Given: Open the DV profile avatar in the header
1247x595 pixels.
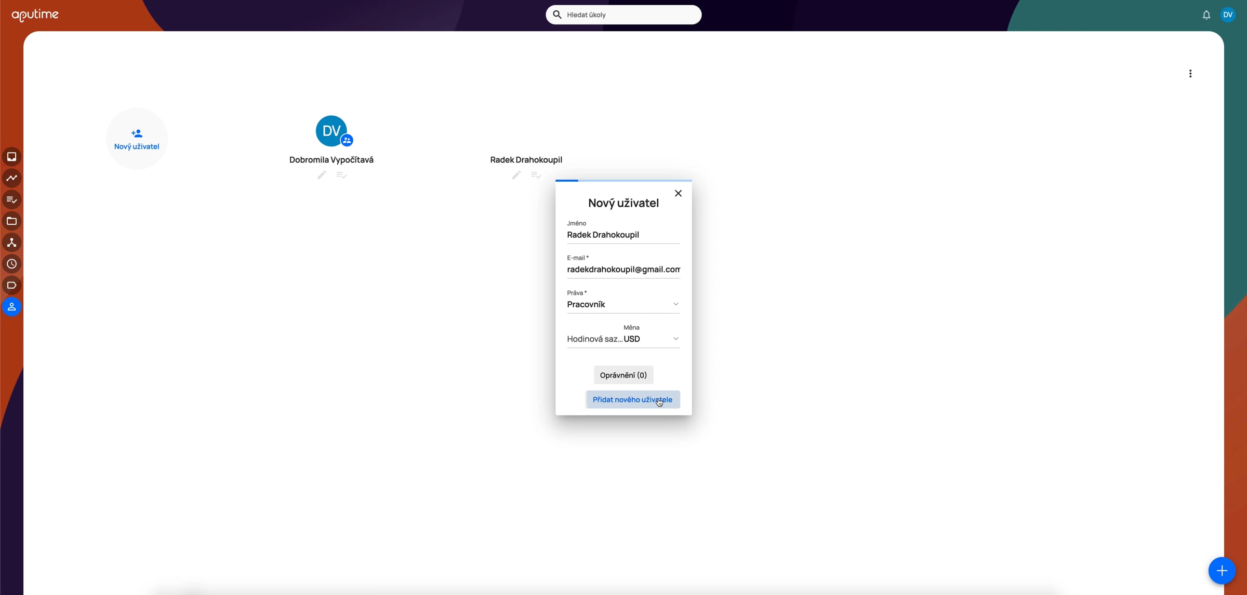Looking at the screenshot, I should coord(1228,15).
